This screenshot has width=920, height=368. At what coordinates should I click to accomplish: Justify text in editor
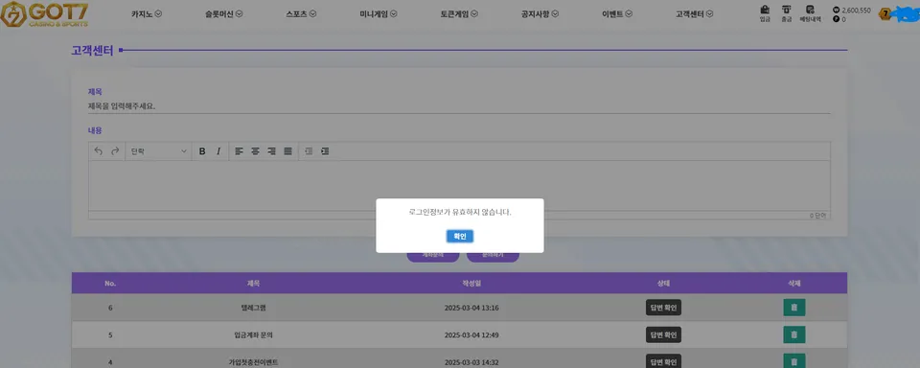pos(288,150)
